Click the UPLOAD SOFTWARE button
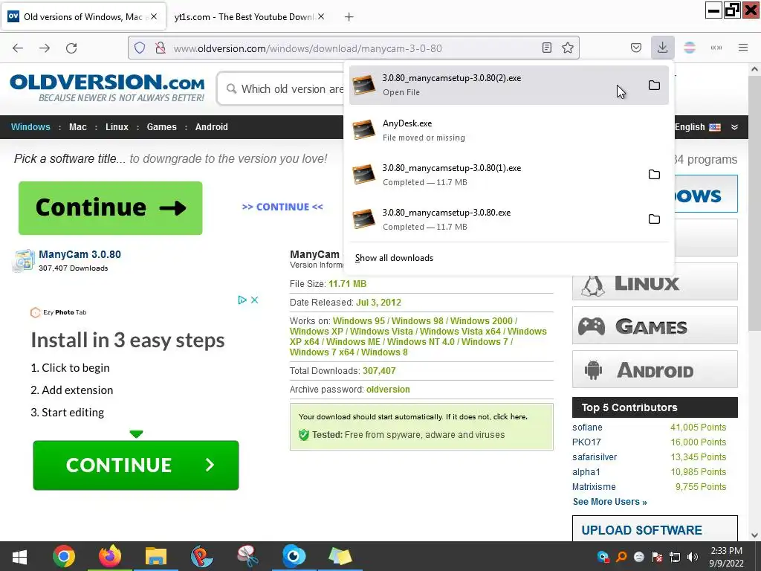Screen dimensions: 761x571 tap(655, 529)
